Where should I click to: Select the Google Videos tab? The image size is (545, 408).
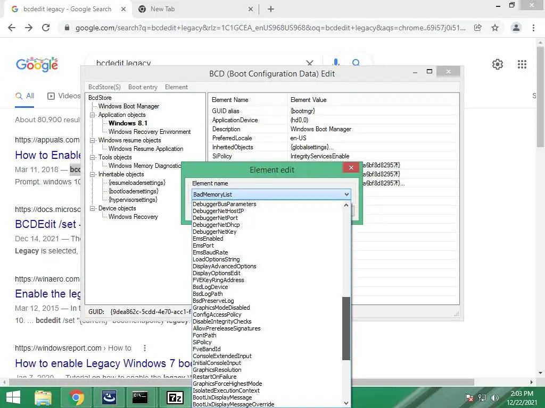coord(64,96)
